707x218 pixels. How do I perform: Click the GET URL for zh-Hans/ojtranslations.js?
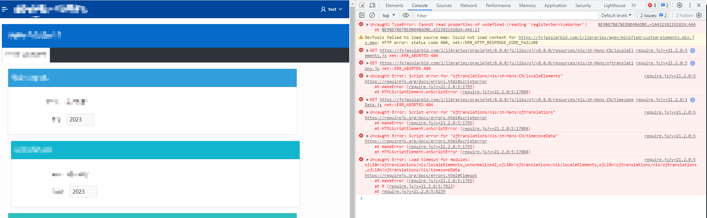pos(506,63)
